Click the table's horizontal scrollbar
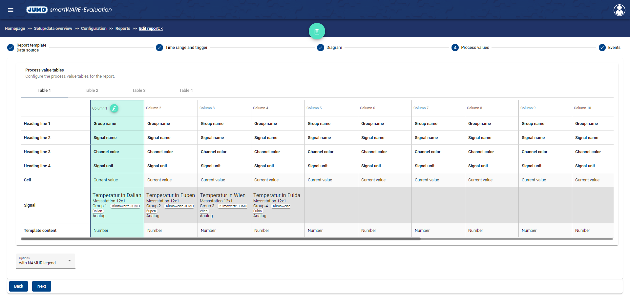 point(220,239)
